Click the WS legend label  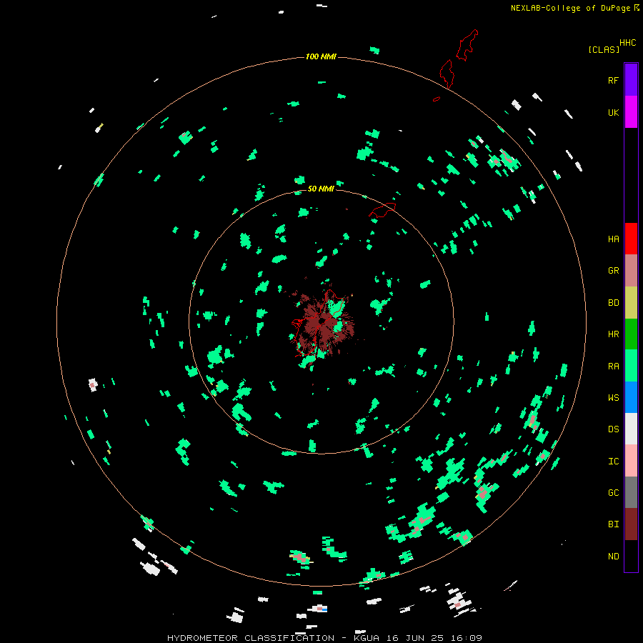pyautogui.click(x=613, y=398)
